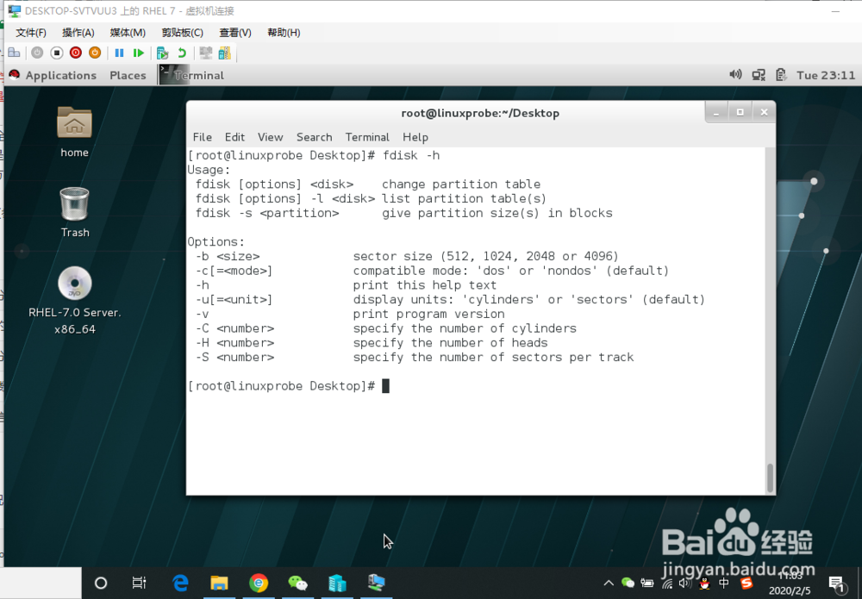
Task: Reset the virtual machine using orange icon
Action: click(x=96, y=53)
